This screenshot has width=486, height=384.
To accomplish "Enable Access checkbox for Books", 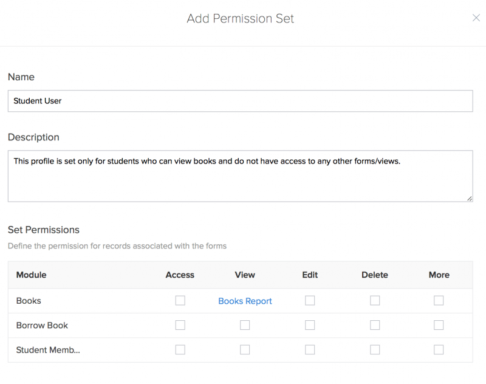I will pyautogui.click(x=180, y=301).
